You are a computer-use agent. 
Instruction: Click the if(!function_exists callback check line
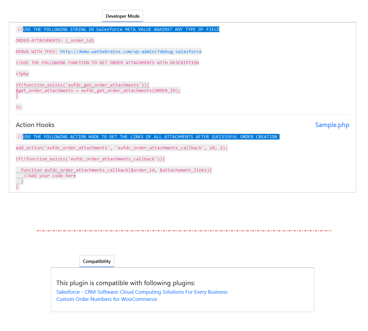click(x=90, y=159)
